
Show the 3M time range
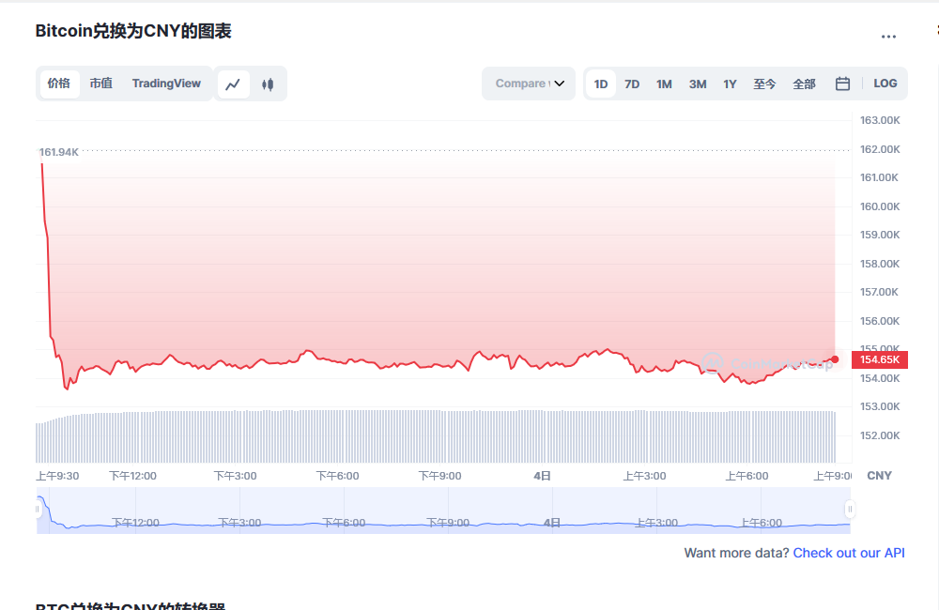click(698, 84)
